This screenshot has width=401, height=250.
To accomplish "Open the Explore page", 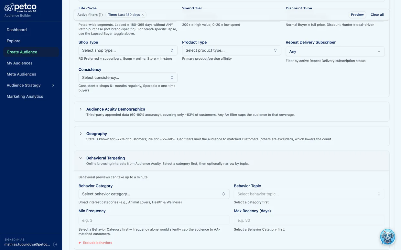I will click(x=14, y=41).
